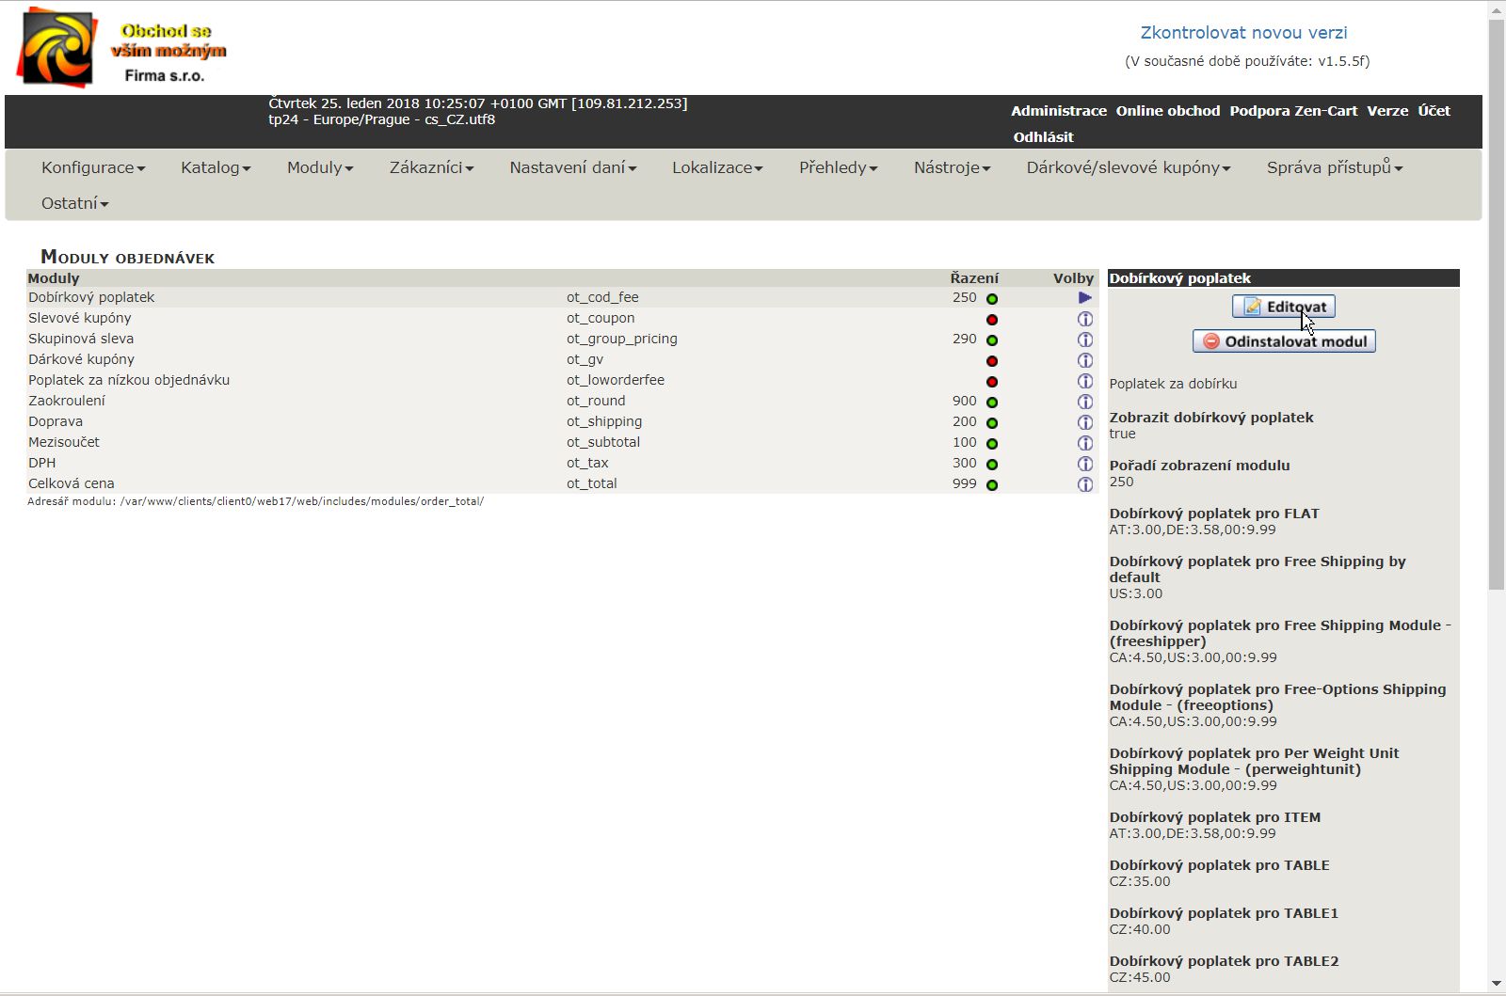Click info icon for Celková cena row

(x=1084, y=484)
